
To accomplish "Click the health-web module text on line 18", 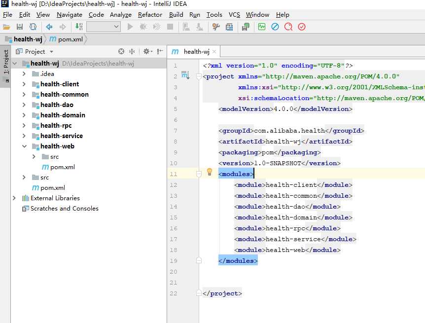I will click(285, 250).
